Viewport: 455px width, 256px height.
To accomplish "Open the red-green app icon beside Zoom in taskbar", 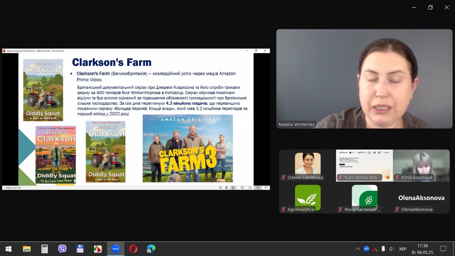I will click(98, 249).
